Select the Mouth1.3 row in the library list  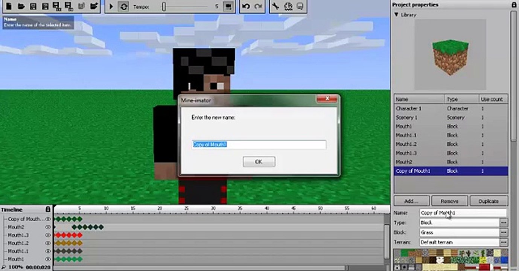pyautogui.click(x=451, y=153)
